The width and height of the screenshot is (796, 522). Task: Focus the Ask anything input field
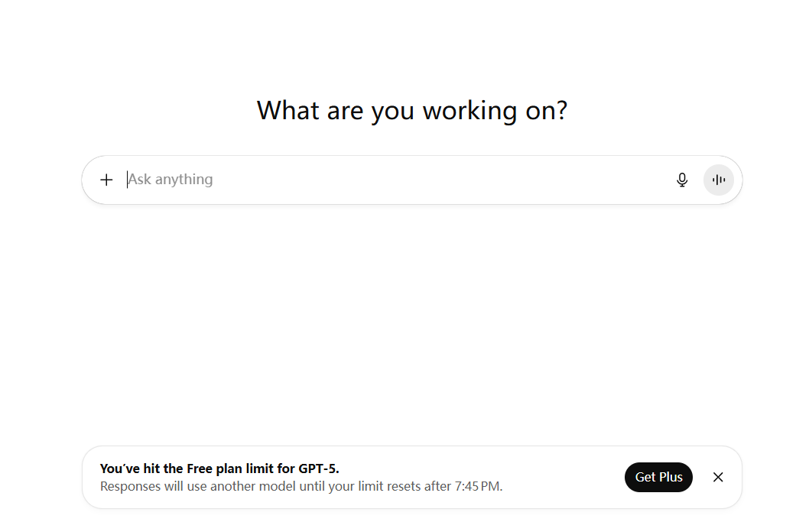tap(396, 180)
